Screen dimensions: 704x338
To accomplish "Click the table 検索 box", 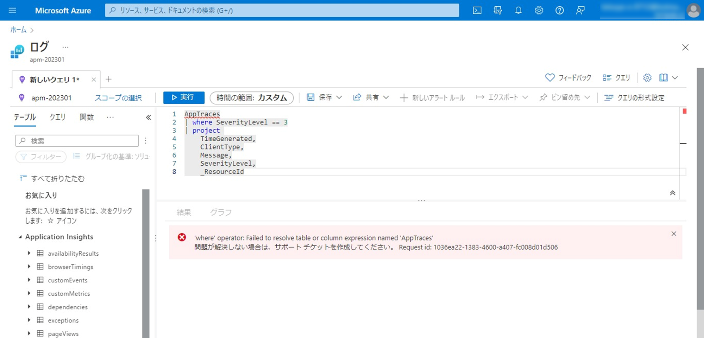I will tap(77, 141).
